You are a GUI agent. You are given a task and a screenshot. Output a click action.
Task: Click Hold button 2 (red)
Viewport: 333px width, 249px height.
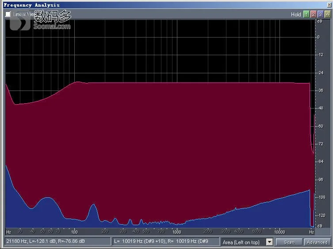click(x=313, y=14)
